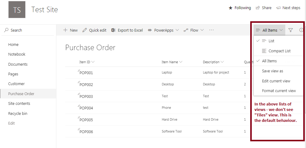Screen dimensions: 306x148
Task: Click the Export to Excel icon
Action: [113, 30]
